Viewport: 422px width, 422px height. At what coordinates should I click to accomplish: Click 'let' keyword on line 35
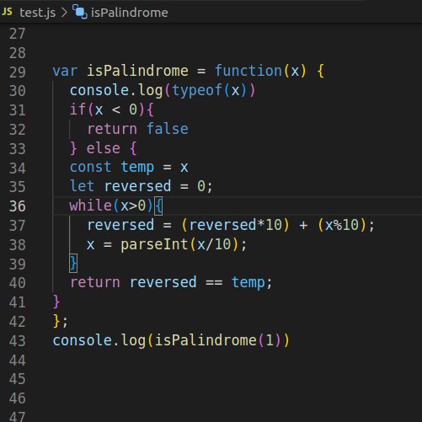(x=82, y=186)
